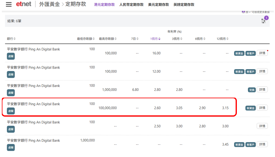Click the 3.15 twelve-month rate
The height and width of the screenshot is (157, 275).
click(x=225, y=108)
